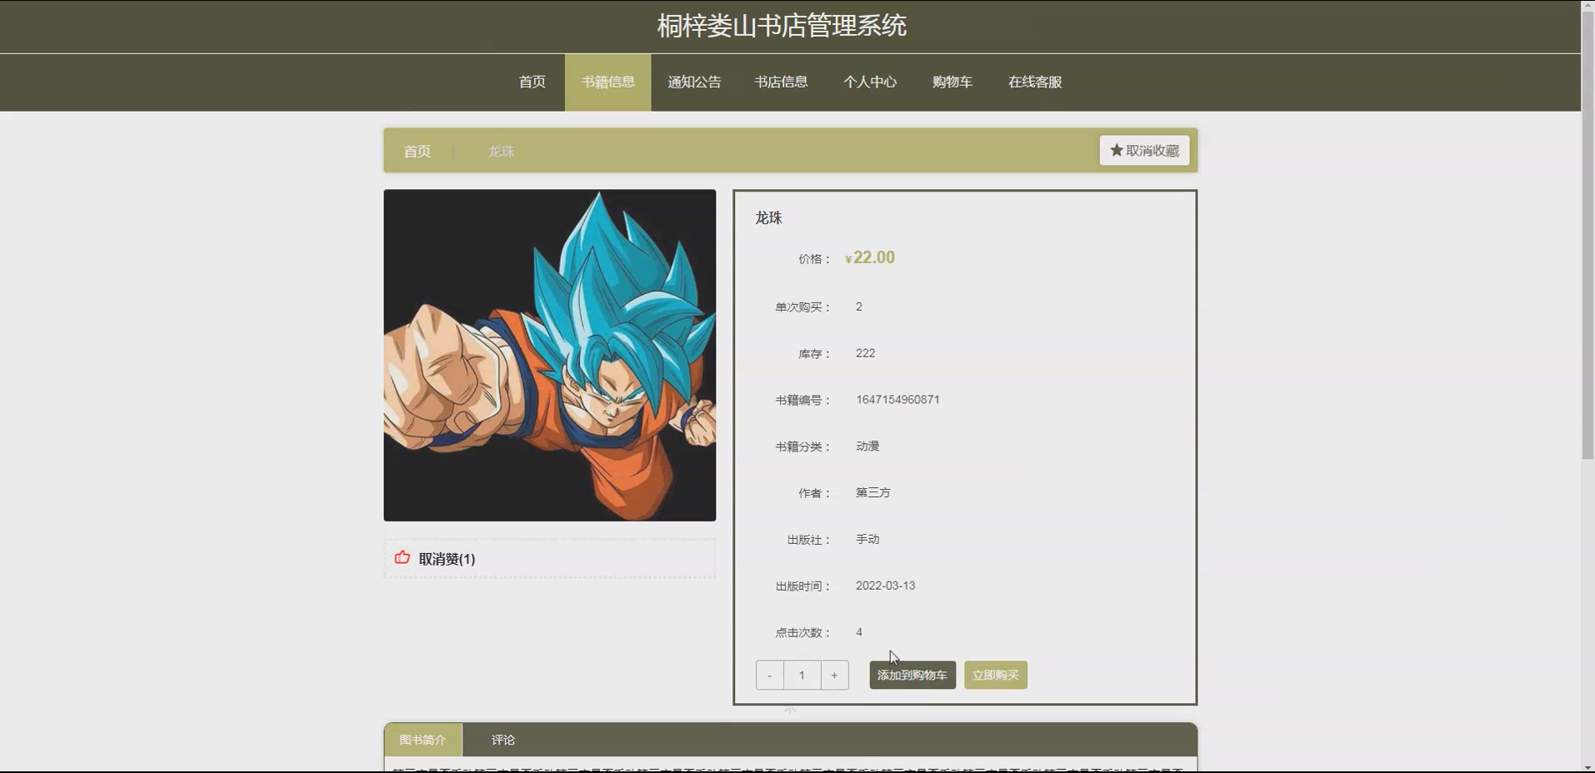This screenshot has width=1595, height=773.
Task: Click the 点击次数 label
Action: 802,633
